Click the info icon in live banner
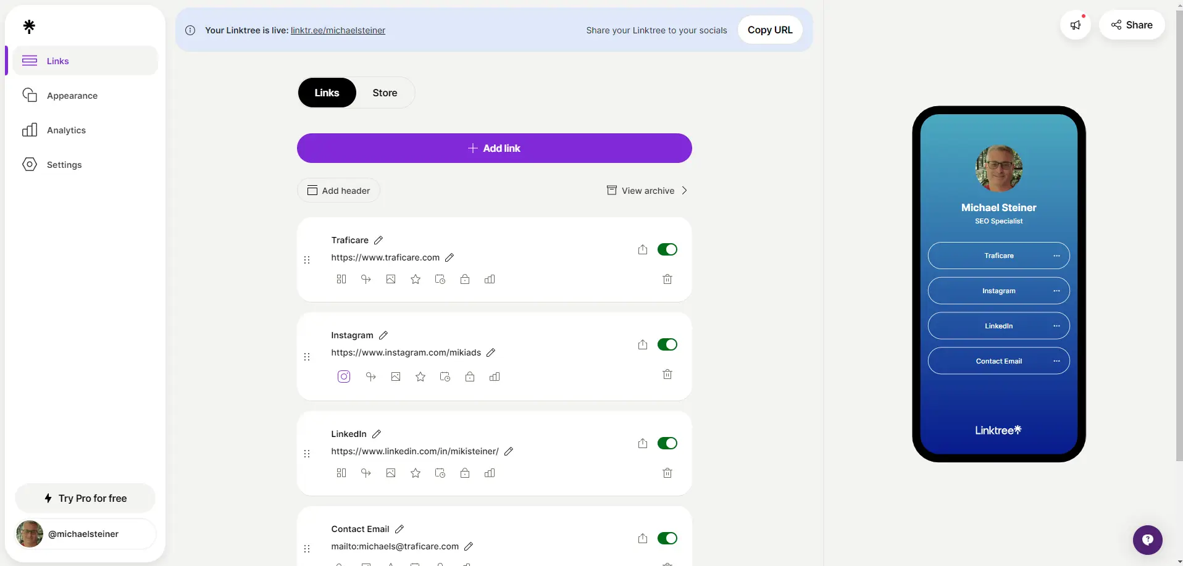The width and height of the screenshot is (1183, 566). pyautogui.click(x=190, y=30)
